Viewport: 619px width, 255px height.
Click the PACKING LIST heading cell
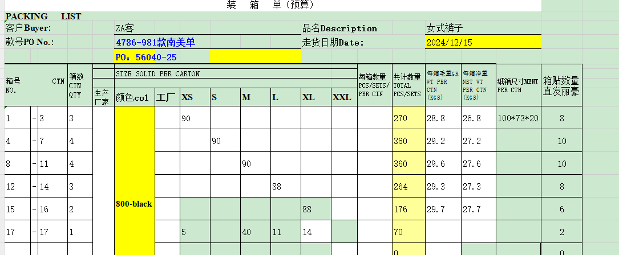[43, 17]
